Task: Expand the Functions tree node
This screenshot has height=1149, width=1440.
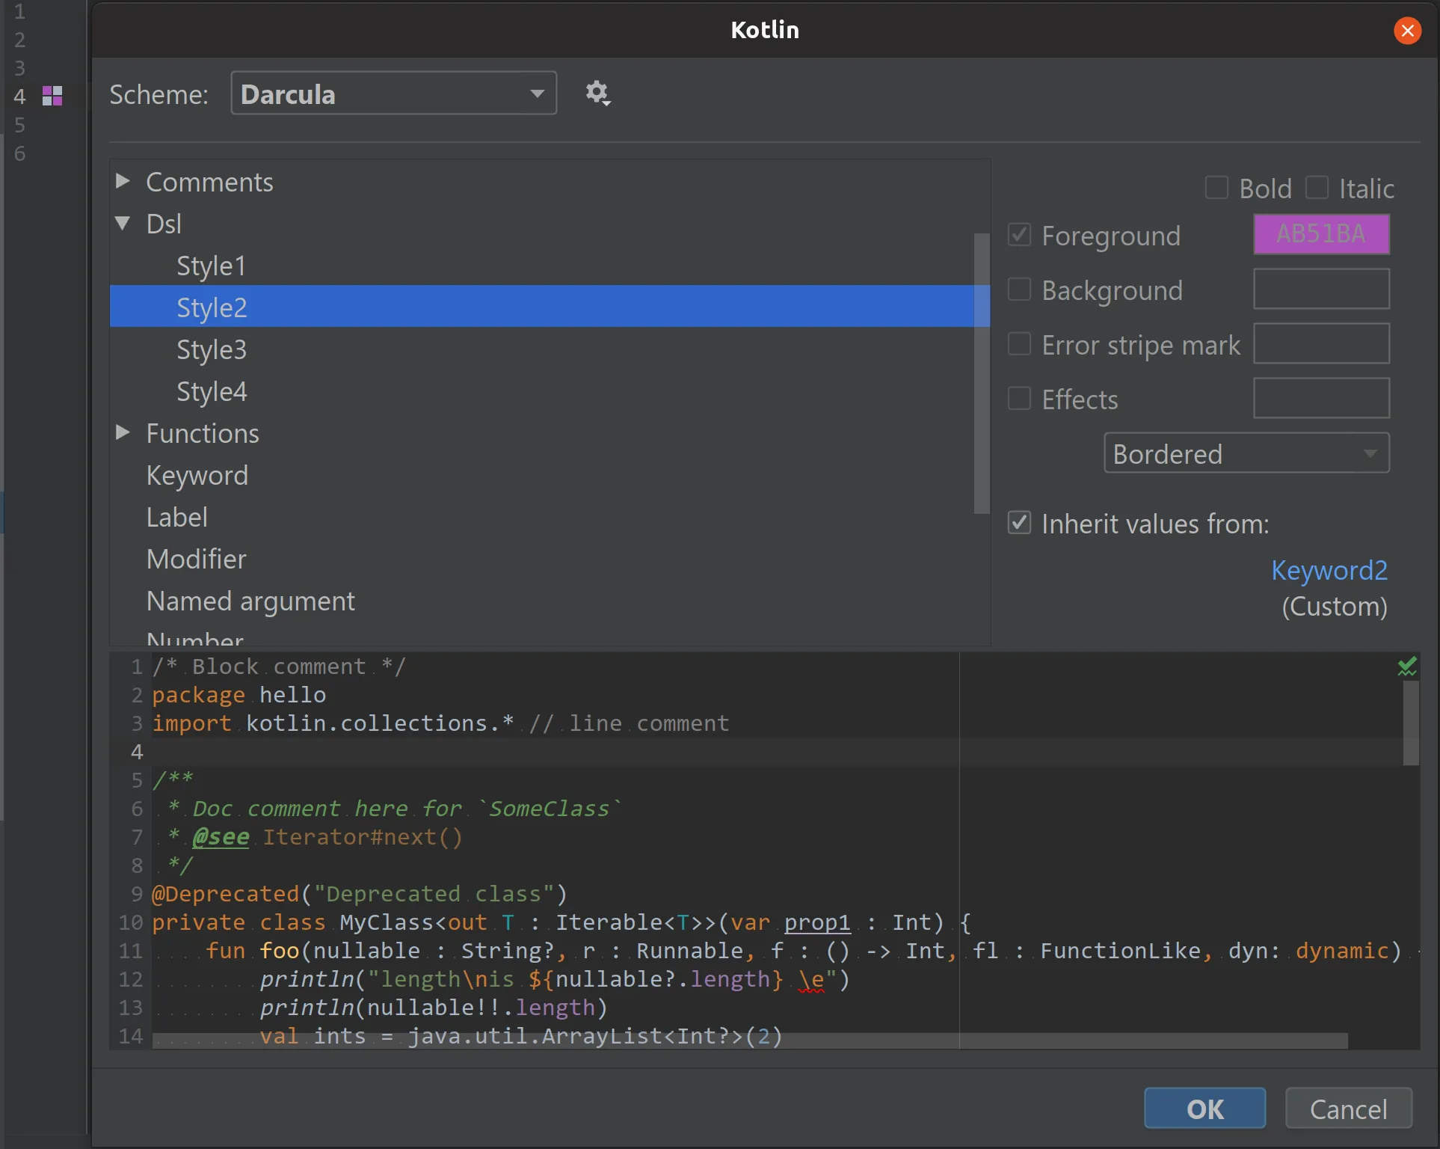Action: point(123,432)
